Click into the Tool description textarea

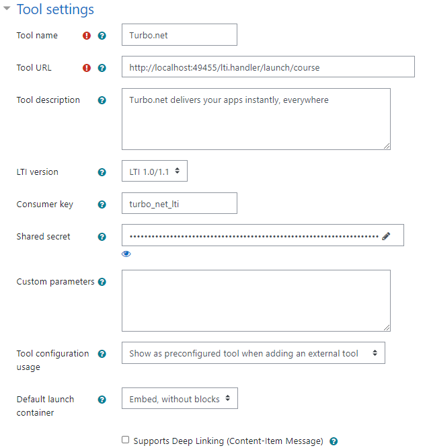pyautogui.click(x=256, y=118)
